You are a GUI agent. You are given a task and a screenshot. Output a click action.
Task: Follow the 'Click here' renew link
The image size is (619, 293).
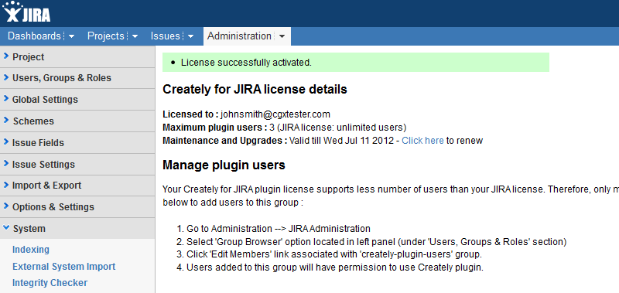(x=422, y=141)
